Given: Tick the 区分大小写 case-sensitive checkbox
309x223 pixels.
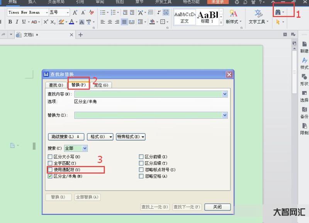Looking at the screenshot, I should [50, 157].
